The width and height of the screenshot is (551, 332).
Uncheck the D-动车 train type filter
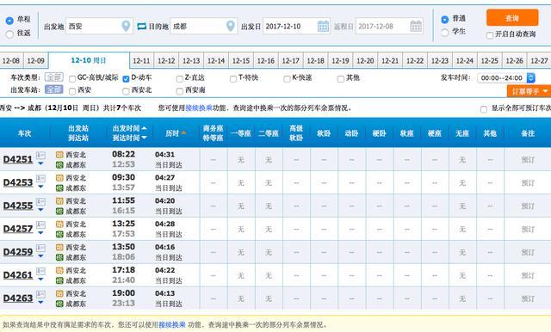(126, 78)
